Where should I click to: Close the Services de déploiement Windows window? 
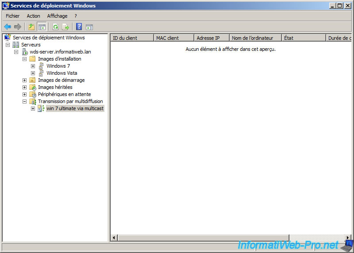click(x=348, y=6)
